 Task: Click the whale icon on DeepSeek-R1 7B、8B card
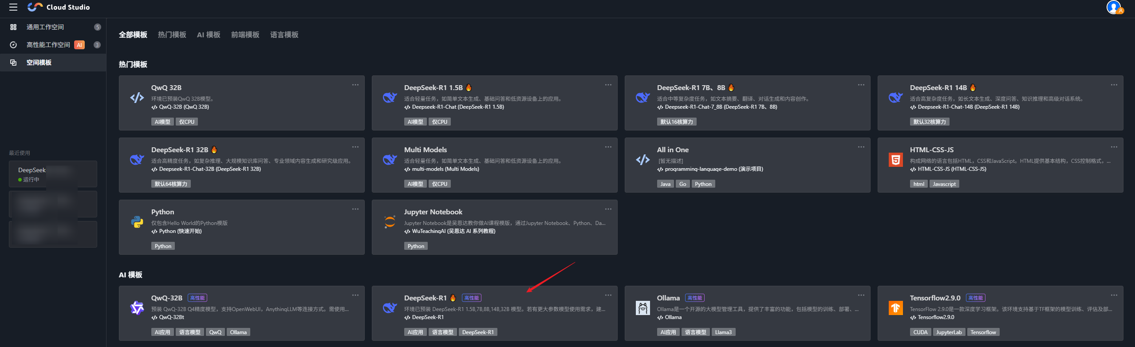pyautogui.click(x=642, y=98)
